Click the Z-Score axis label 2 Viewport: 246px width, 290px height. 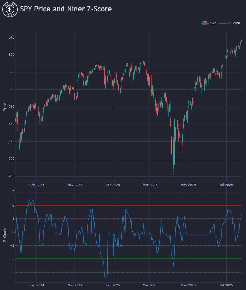(13, 205)
